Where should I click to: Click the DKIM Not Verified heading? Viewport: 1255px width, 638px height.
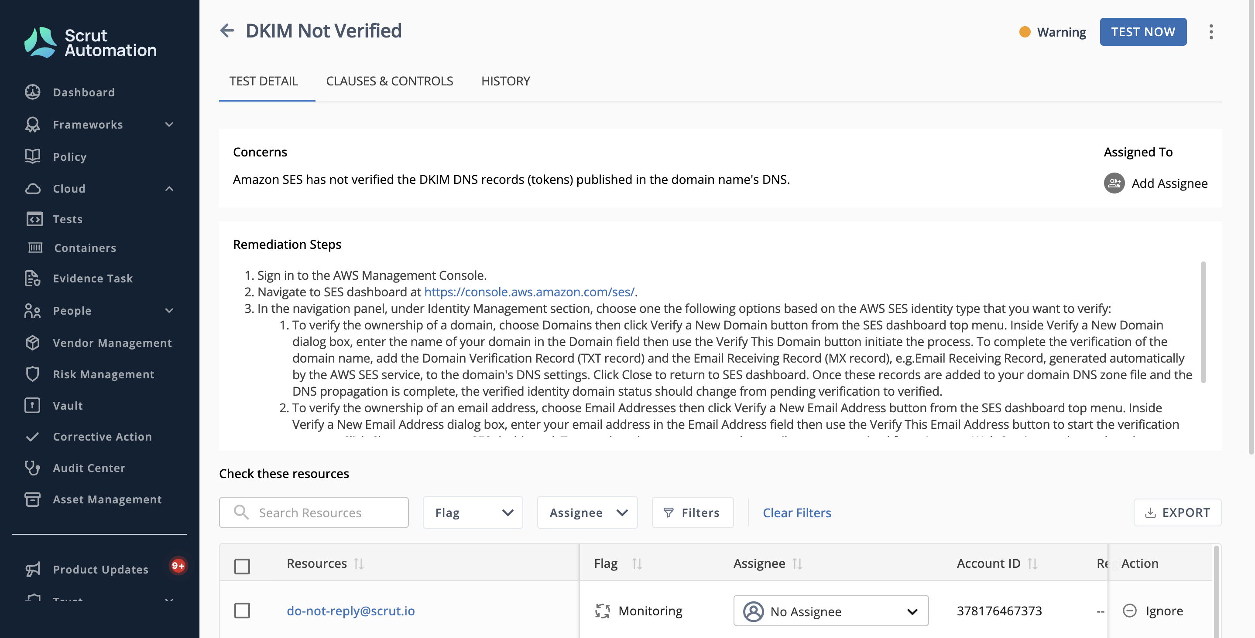[x=323, y=31]
